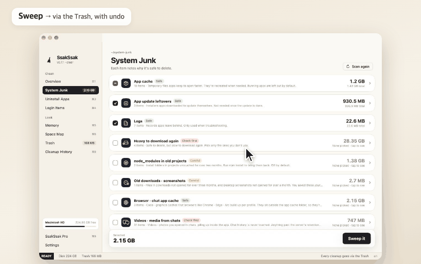The height and width of the screenshot is (264, 421).
Task: Click the node_modules in old projects icon
Action: click(126, 163)
